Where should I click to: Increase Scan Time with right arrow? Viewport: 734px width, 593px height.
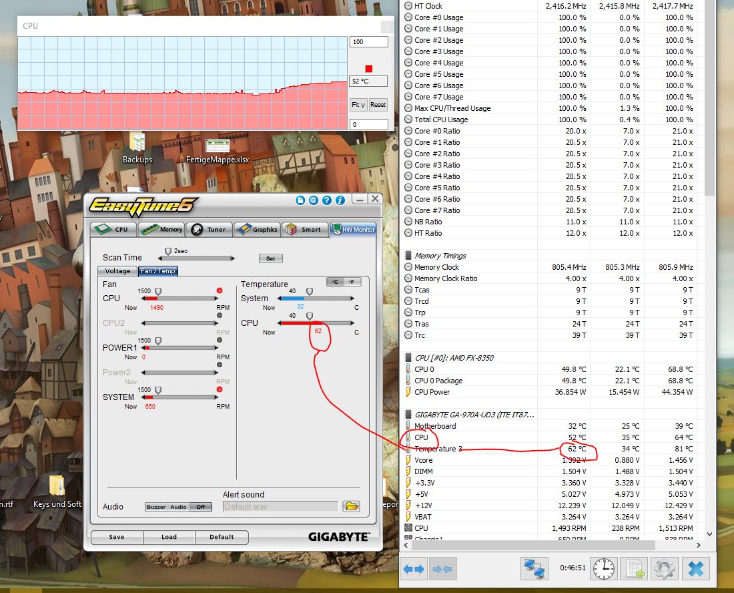pyautogui.click(x=233, y=258)
